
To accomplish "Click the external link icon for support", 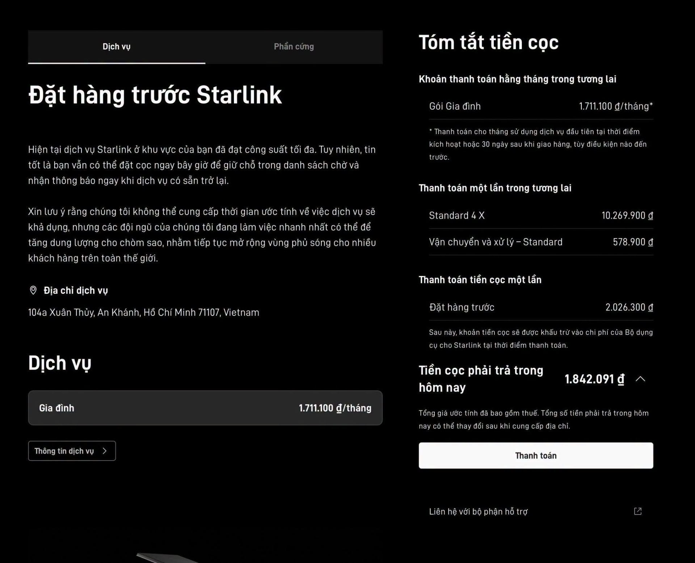I will [638, 511].
